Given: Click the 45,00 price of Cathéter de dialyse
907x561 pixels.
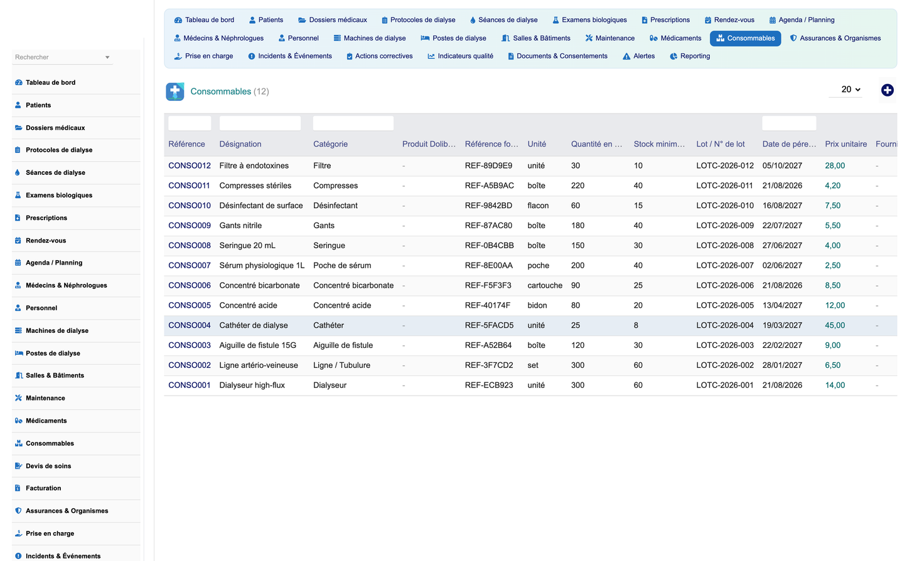Looking at the screenshot, I should pyautogui.click(x=835, y=325).
